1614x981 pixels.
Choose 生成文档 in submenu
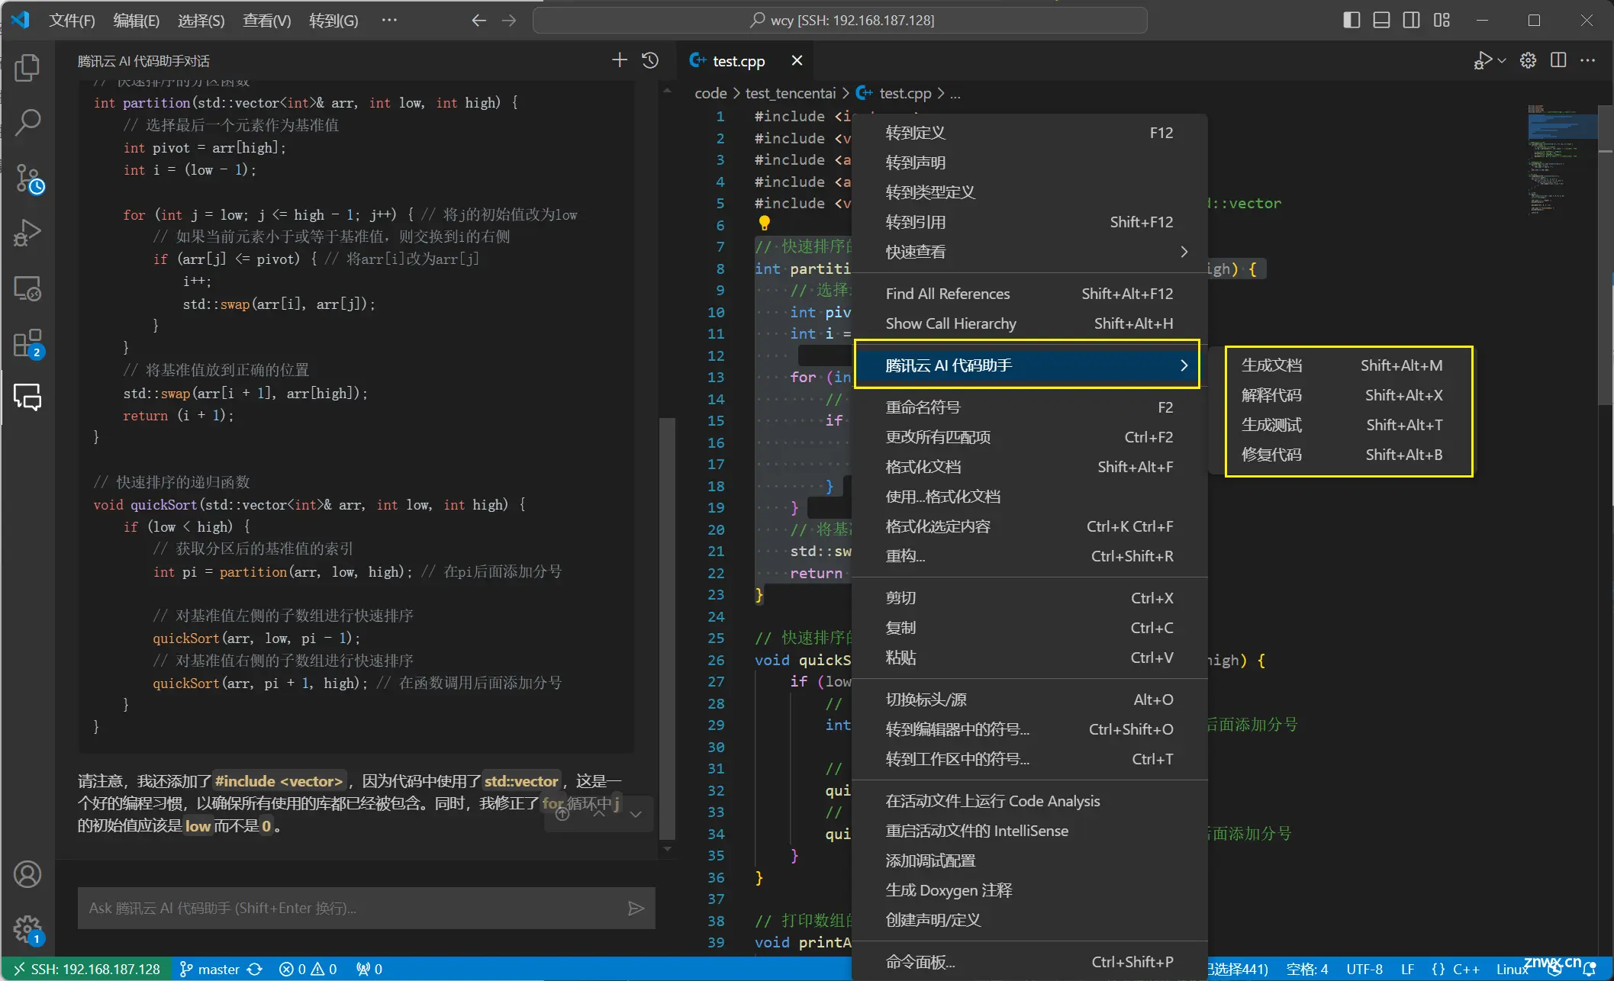1342,365
